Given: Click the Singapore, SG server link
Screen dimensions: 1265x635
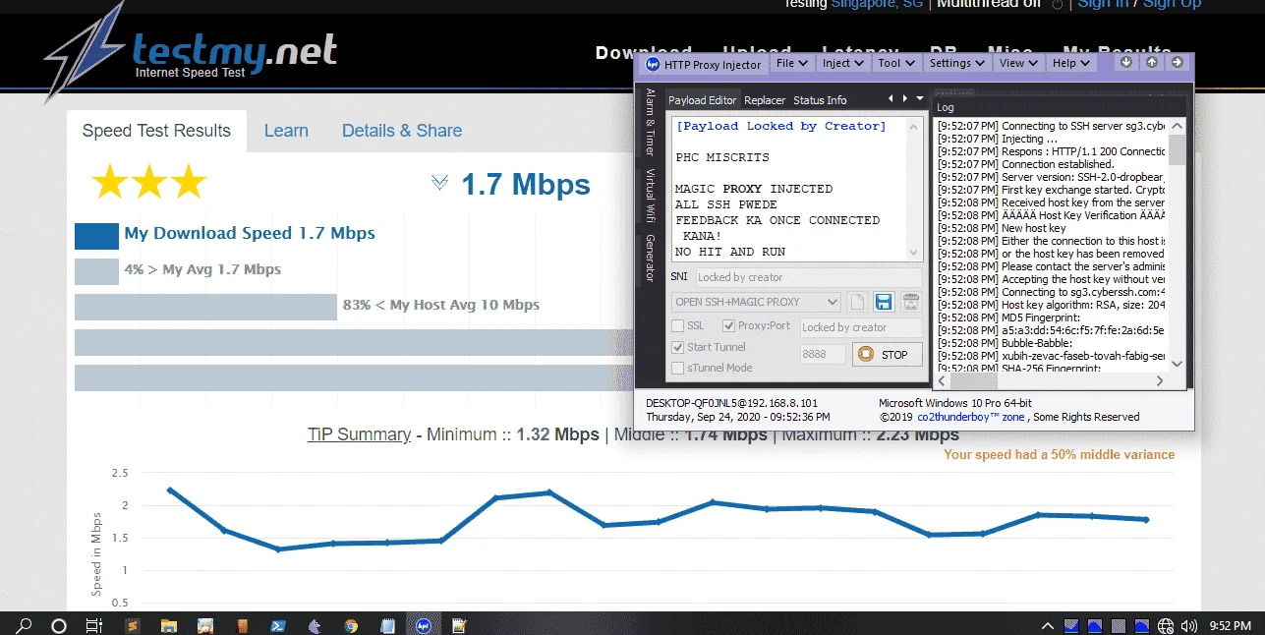Looking at the screenshot, I should coord(877,4).
